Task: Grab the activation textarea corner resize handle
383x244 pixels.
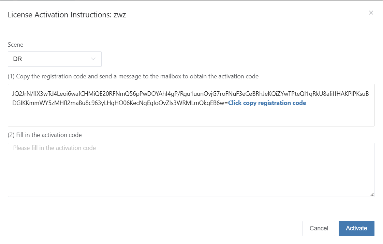Action: pos(372,195)
